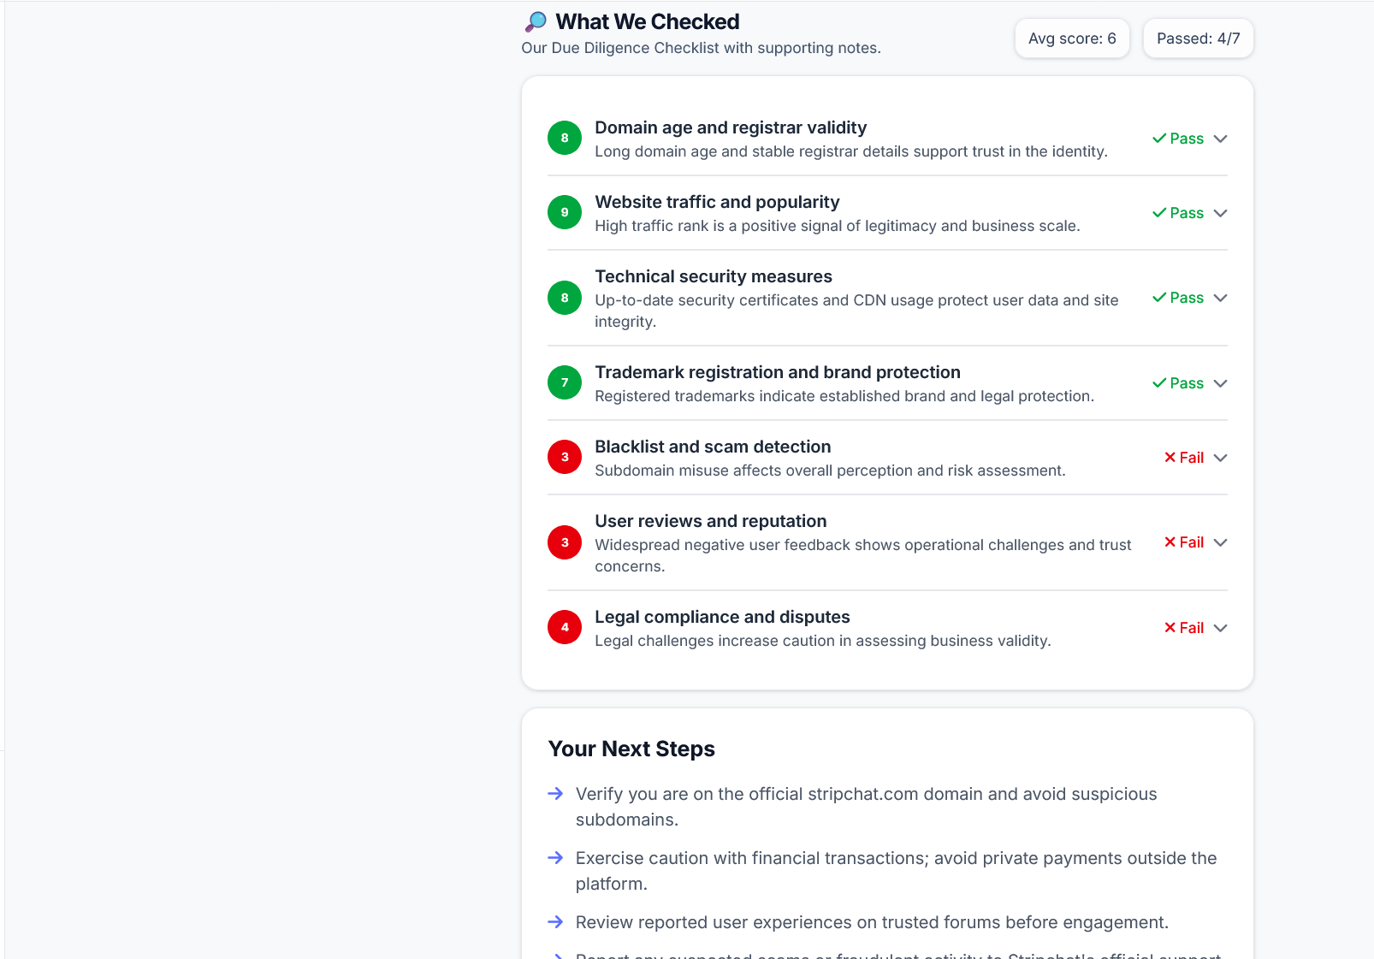1374x959 pixels.
Task: Click the "8" badge on Technical security measures
Action: click(x=564, y=298)
